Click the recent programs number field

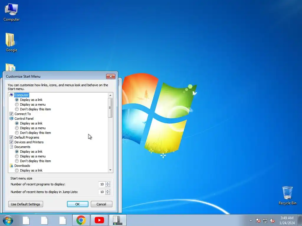tap(102, 184)
